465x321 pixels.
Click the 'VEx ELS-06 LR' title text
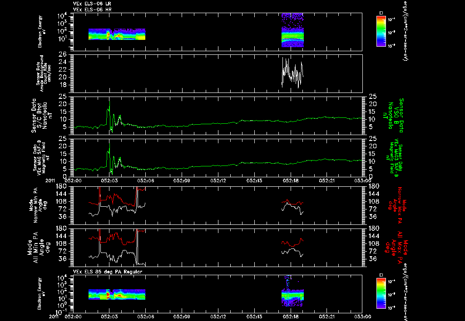(92, 4)
